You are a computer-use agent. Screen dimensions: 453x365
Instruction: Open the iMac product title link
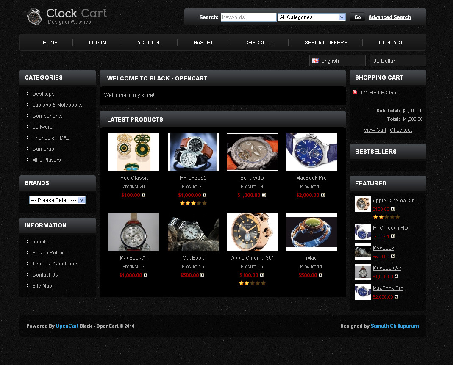[x=311, y=258]
